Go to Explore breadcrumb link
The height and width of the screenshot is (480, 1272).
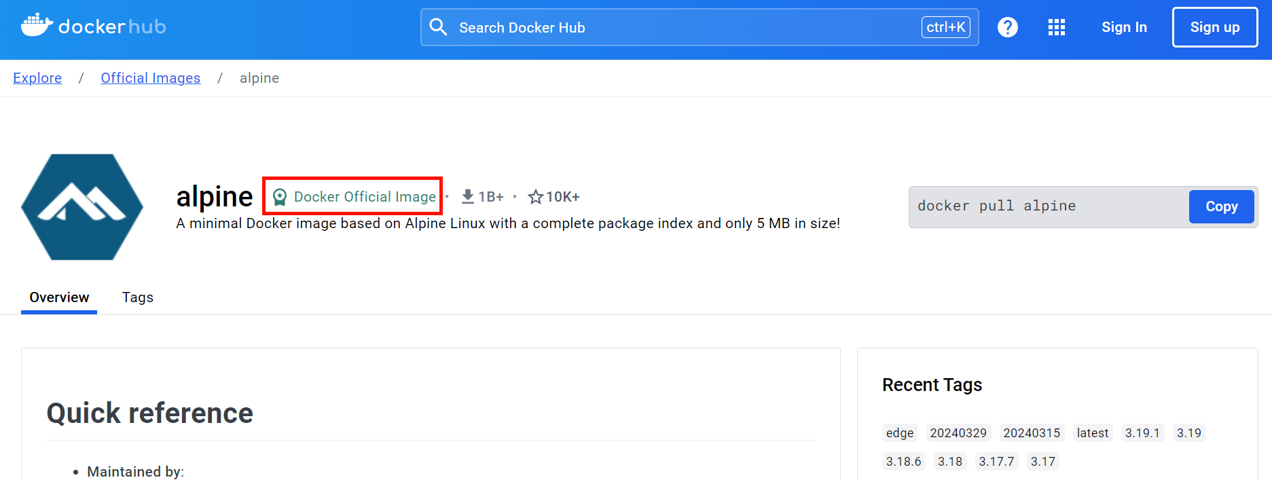click(37, 78)
